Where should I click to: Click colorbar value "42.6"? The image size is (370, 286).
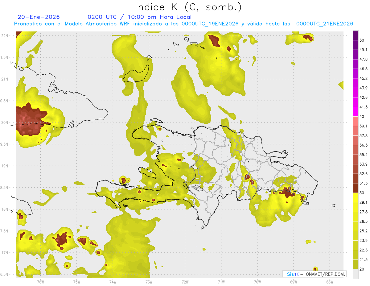[364, 97]
